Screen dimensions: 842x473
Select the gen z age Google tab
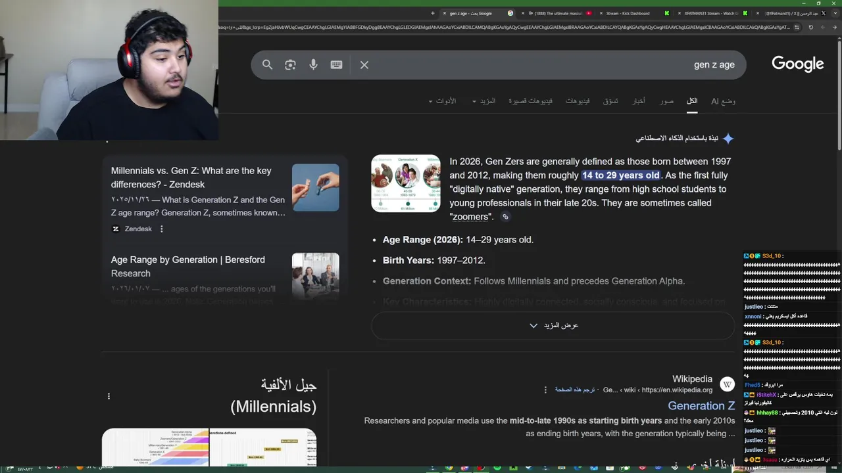click(x=477, y=13)
